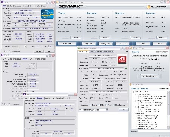Click Submit Your Results button

[x=149, y=76]
